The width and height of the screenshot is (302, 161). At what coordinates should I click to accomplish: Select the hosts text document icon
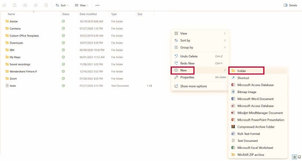pyautogui.click(x=7, y=85)
